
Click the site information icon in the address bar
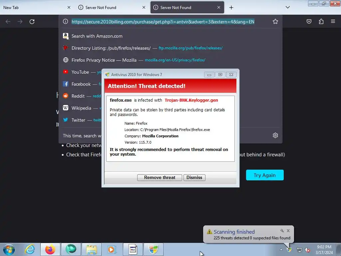click(x=66, y=21)
